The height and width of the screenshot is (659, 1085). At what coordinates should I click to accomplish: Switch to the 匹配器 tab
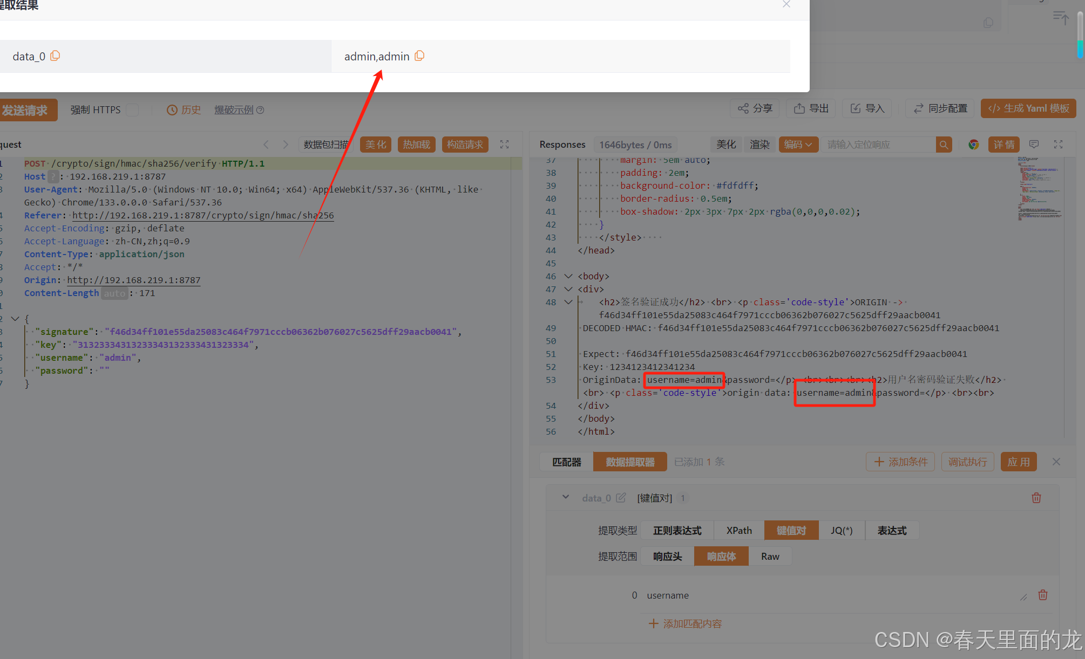click(x=566, y=462)
